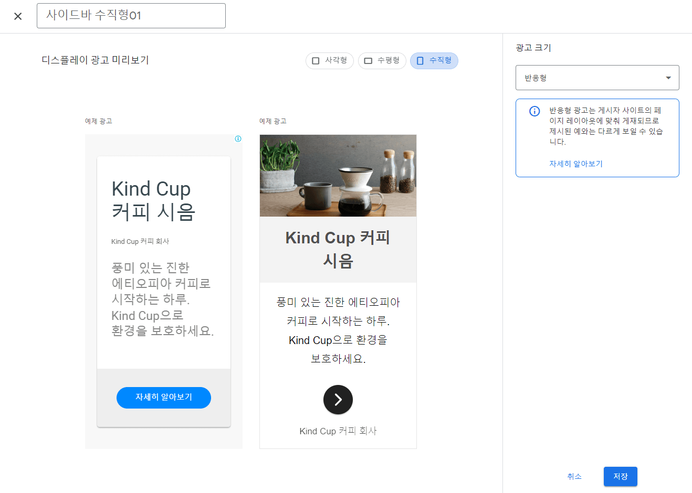Close the ad editor using the X icon

(x=17, y=16)
